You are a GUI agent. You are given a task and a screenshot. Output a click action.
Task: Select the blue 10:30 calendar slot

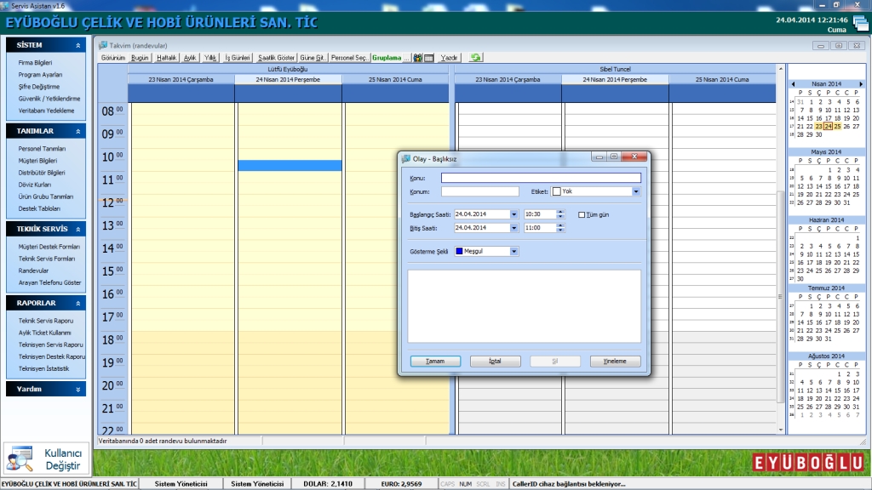point(290,166)
